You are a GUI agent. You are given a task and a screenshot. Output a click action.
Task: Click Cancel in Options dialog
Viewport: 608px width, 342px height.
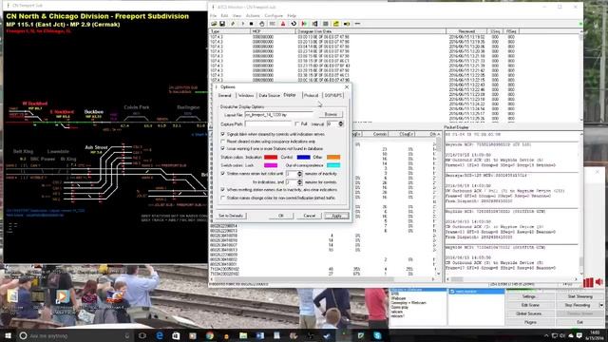coord(310,216)
